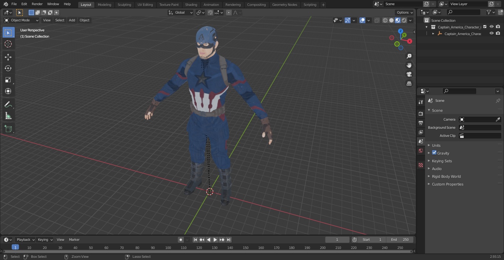Open the Render properties tab
The width and height of the screenshot is (504, 260).
pyautogui.click(x=421, y=114)
